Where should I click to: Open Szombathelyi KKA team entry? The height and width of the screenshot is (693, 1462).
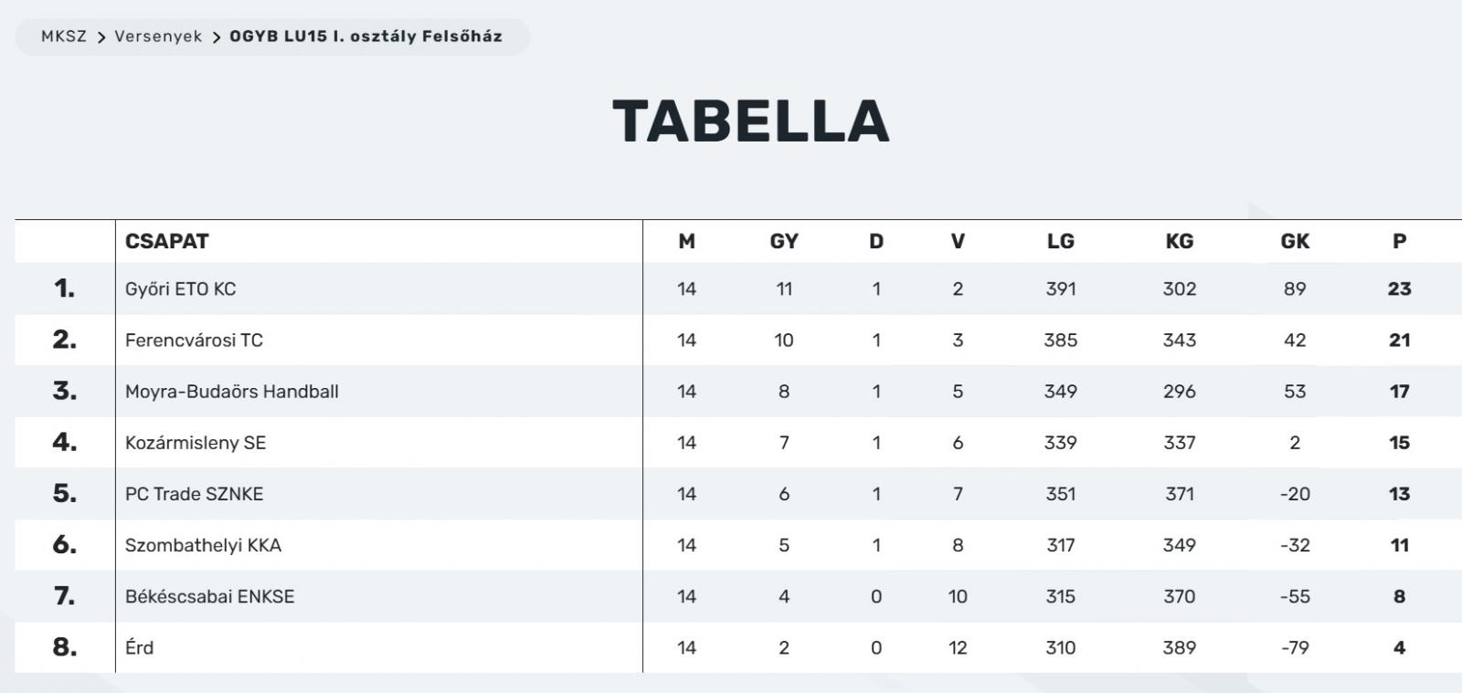[x=203, y=545]
